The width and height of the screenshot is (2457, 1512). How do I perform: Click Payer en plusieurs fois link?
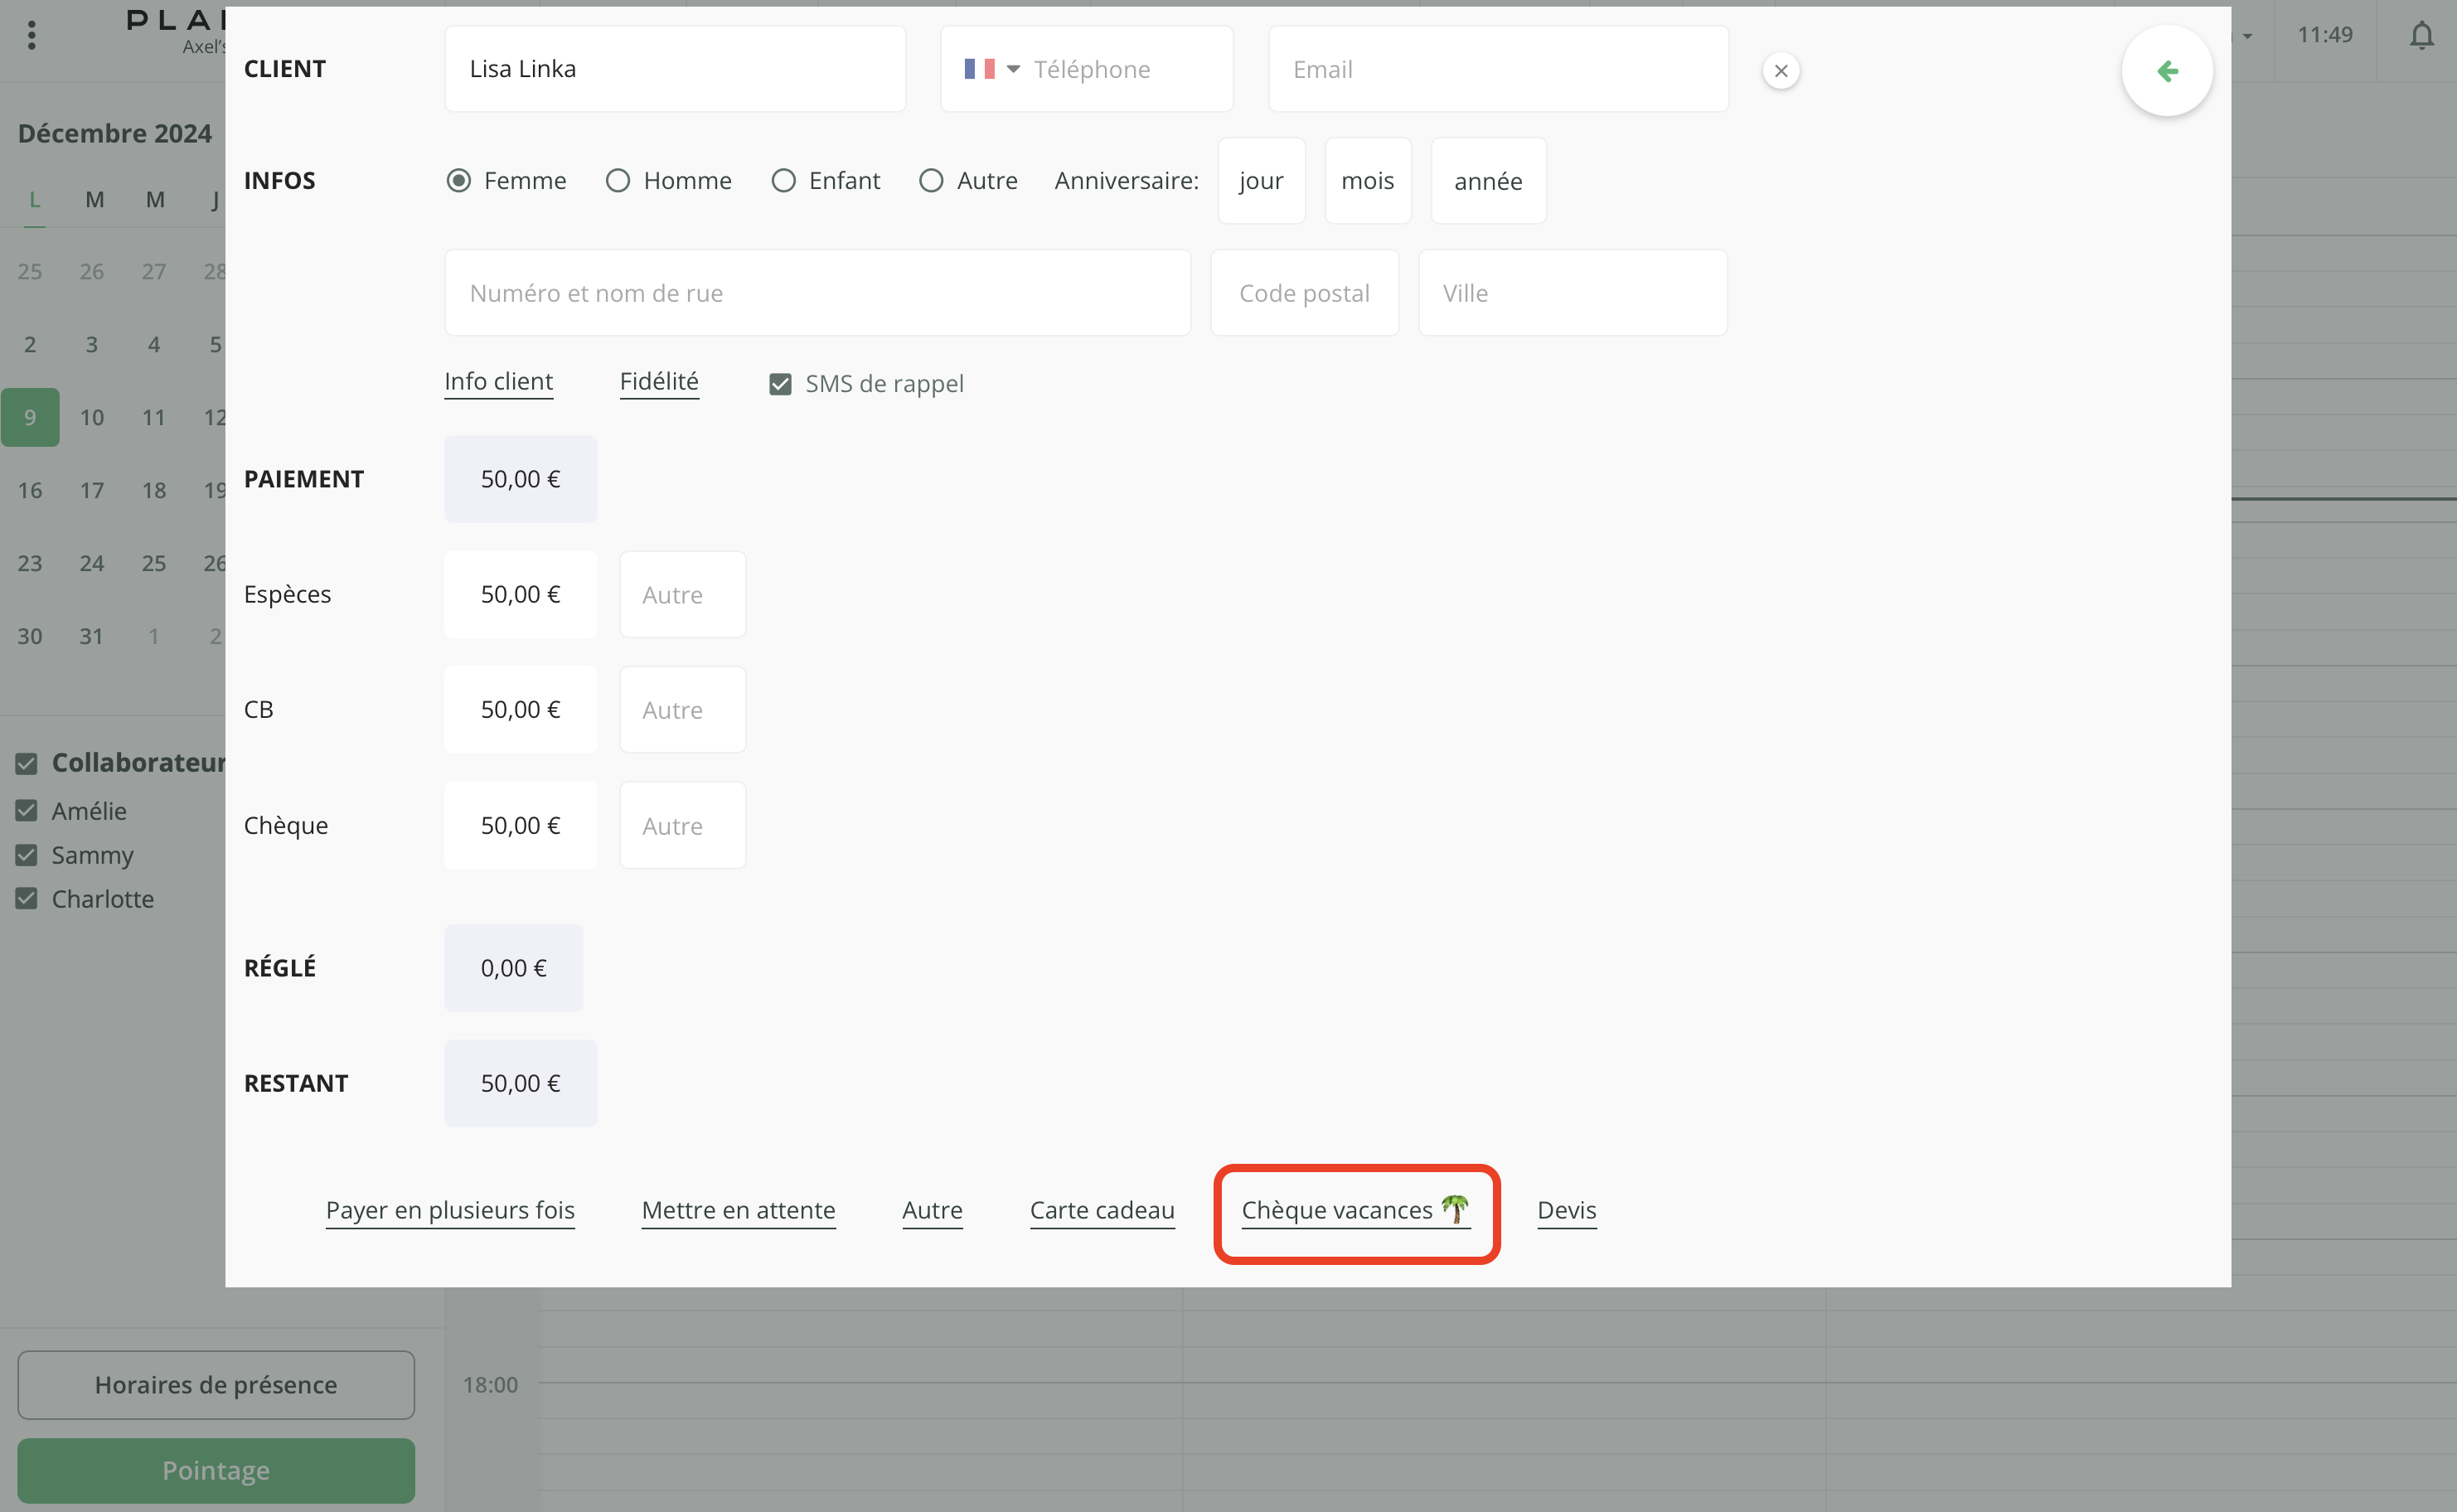[450, 1210]
